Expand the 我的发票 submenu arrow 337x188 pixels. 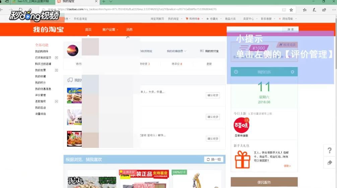click(x=57, y=70)
